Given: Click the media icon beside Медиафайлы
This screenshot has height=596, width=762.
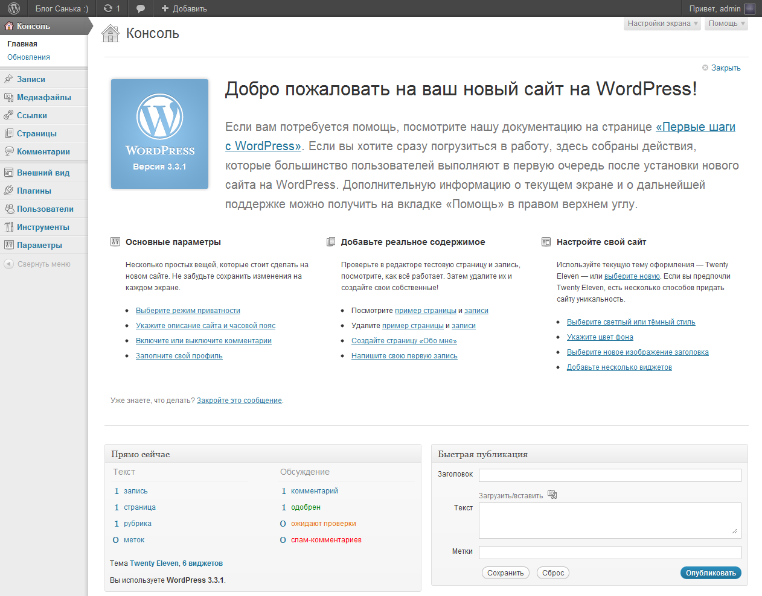Looking at the screenshot, I should [x=8, y=97].
